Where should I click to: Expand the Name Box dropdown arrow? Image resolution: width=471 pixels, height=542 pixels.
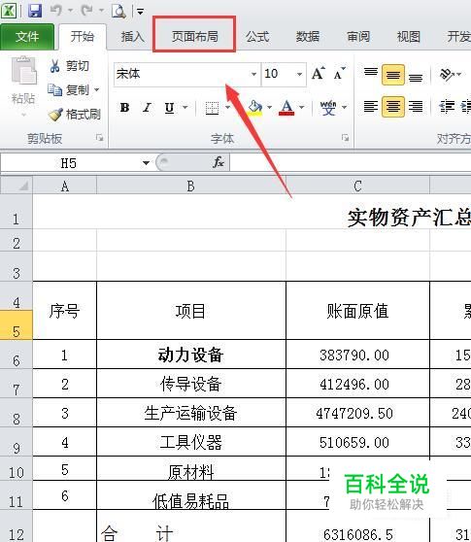146,163
